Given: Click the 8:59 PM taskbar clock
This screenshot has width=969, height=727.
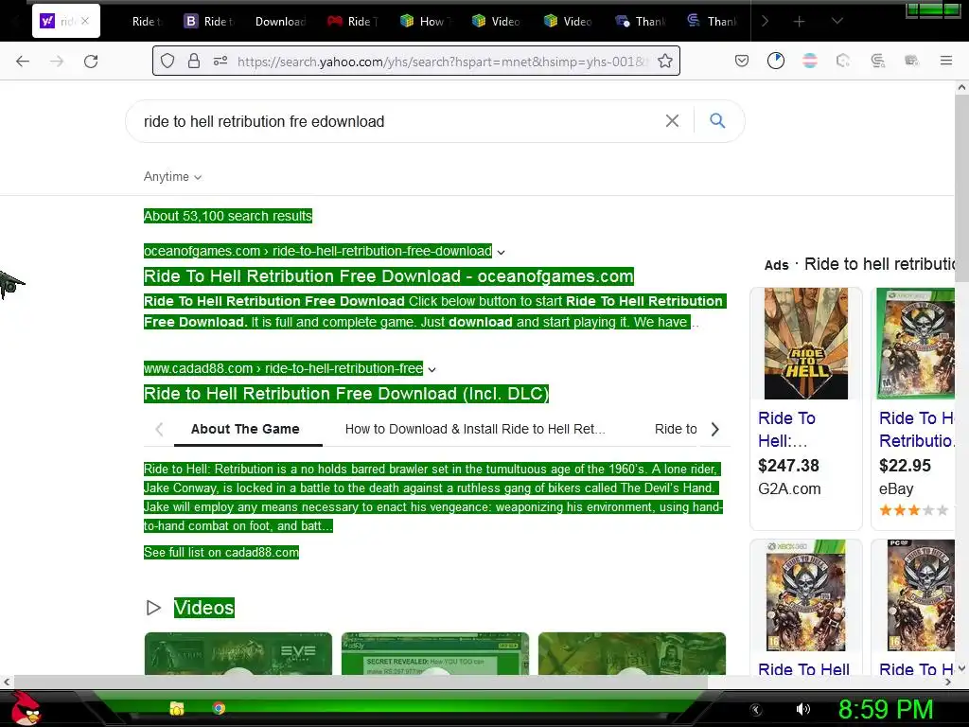Looking at the screenshot, I should pos(886,710).
